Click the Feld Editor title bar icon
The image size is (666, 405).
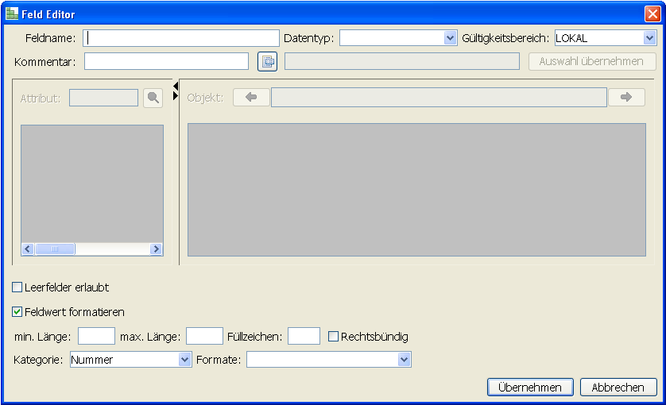tap(12, 13)
